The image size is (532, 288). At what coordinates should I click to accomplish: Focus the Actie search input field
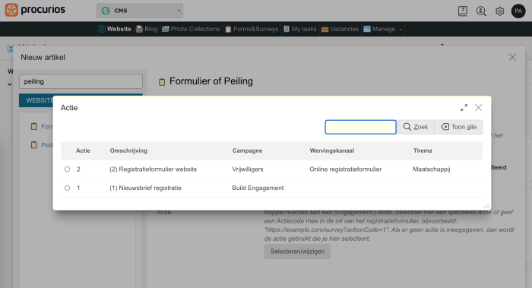coord(360,127)
